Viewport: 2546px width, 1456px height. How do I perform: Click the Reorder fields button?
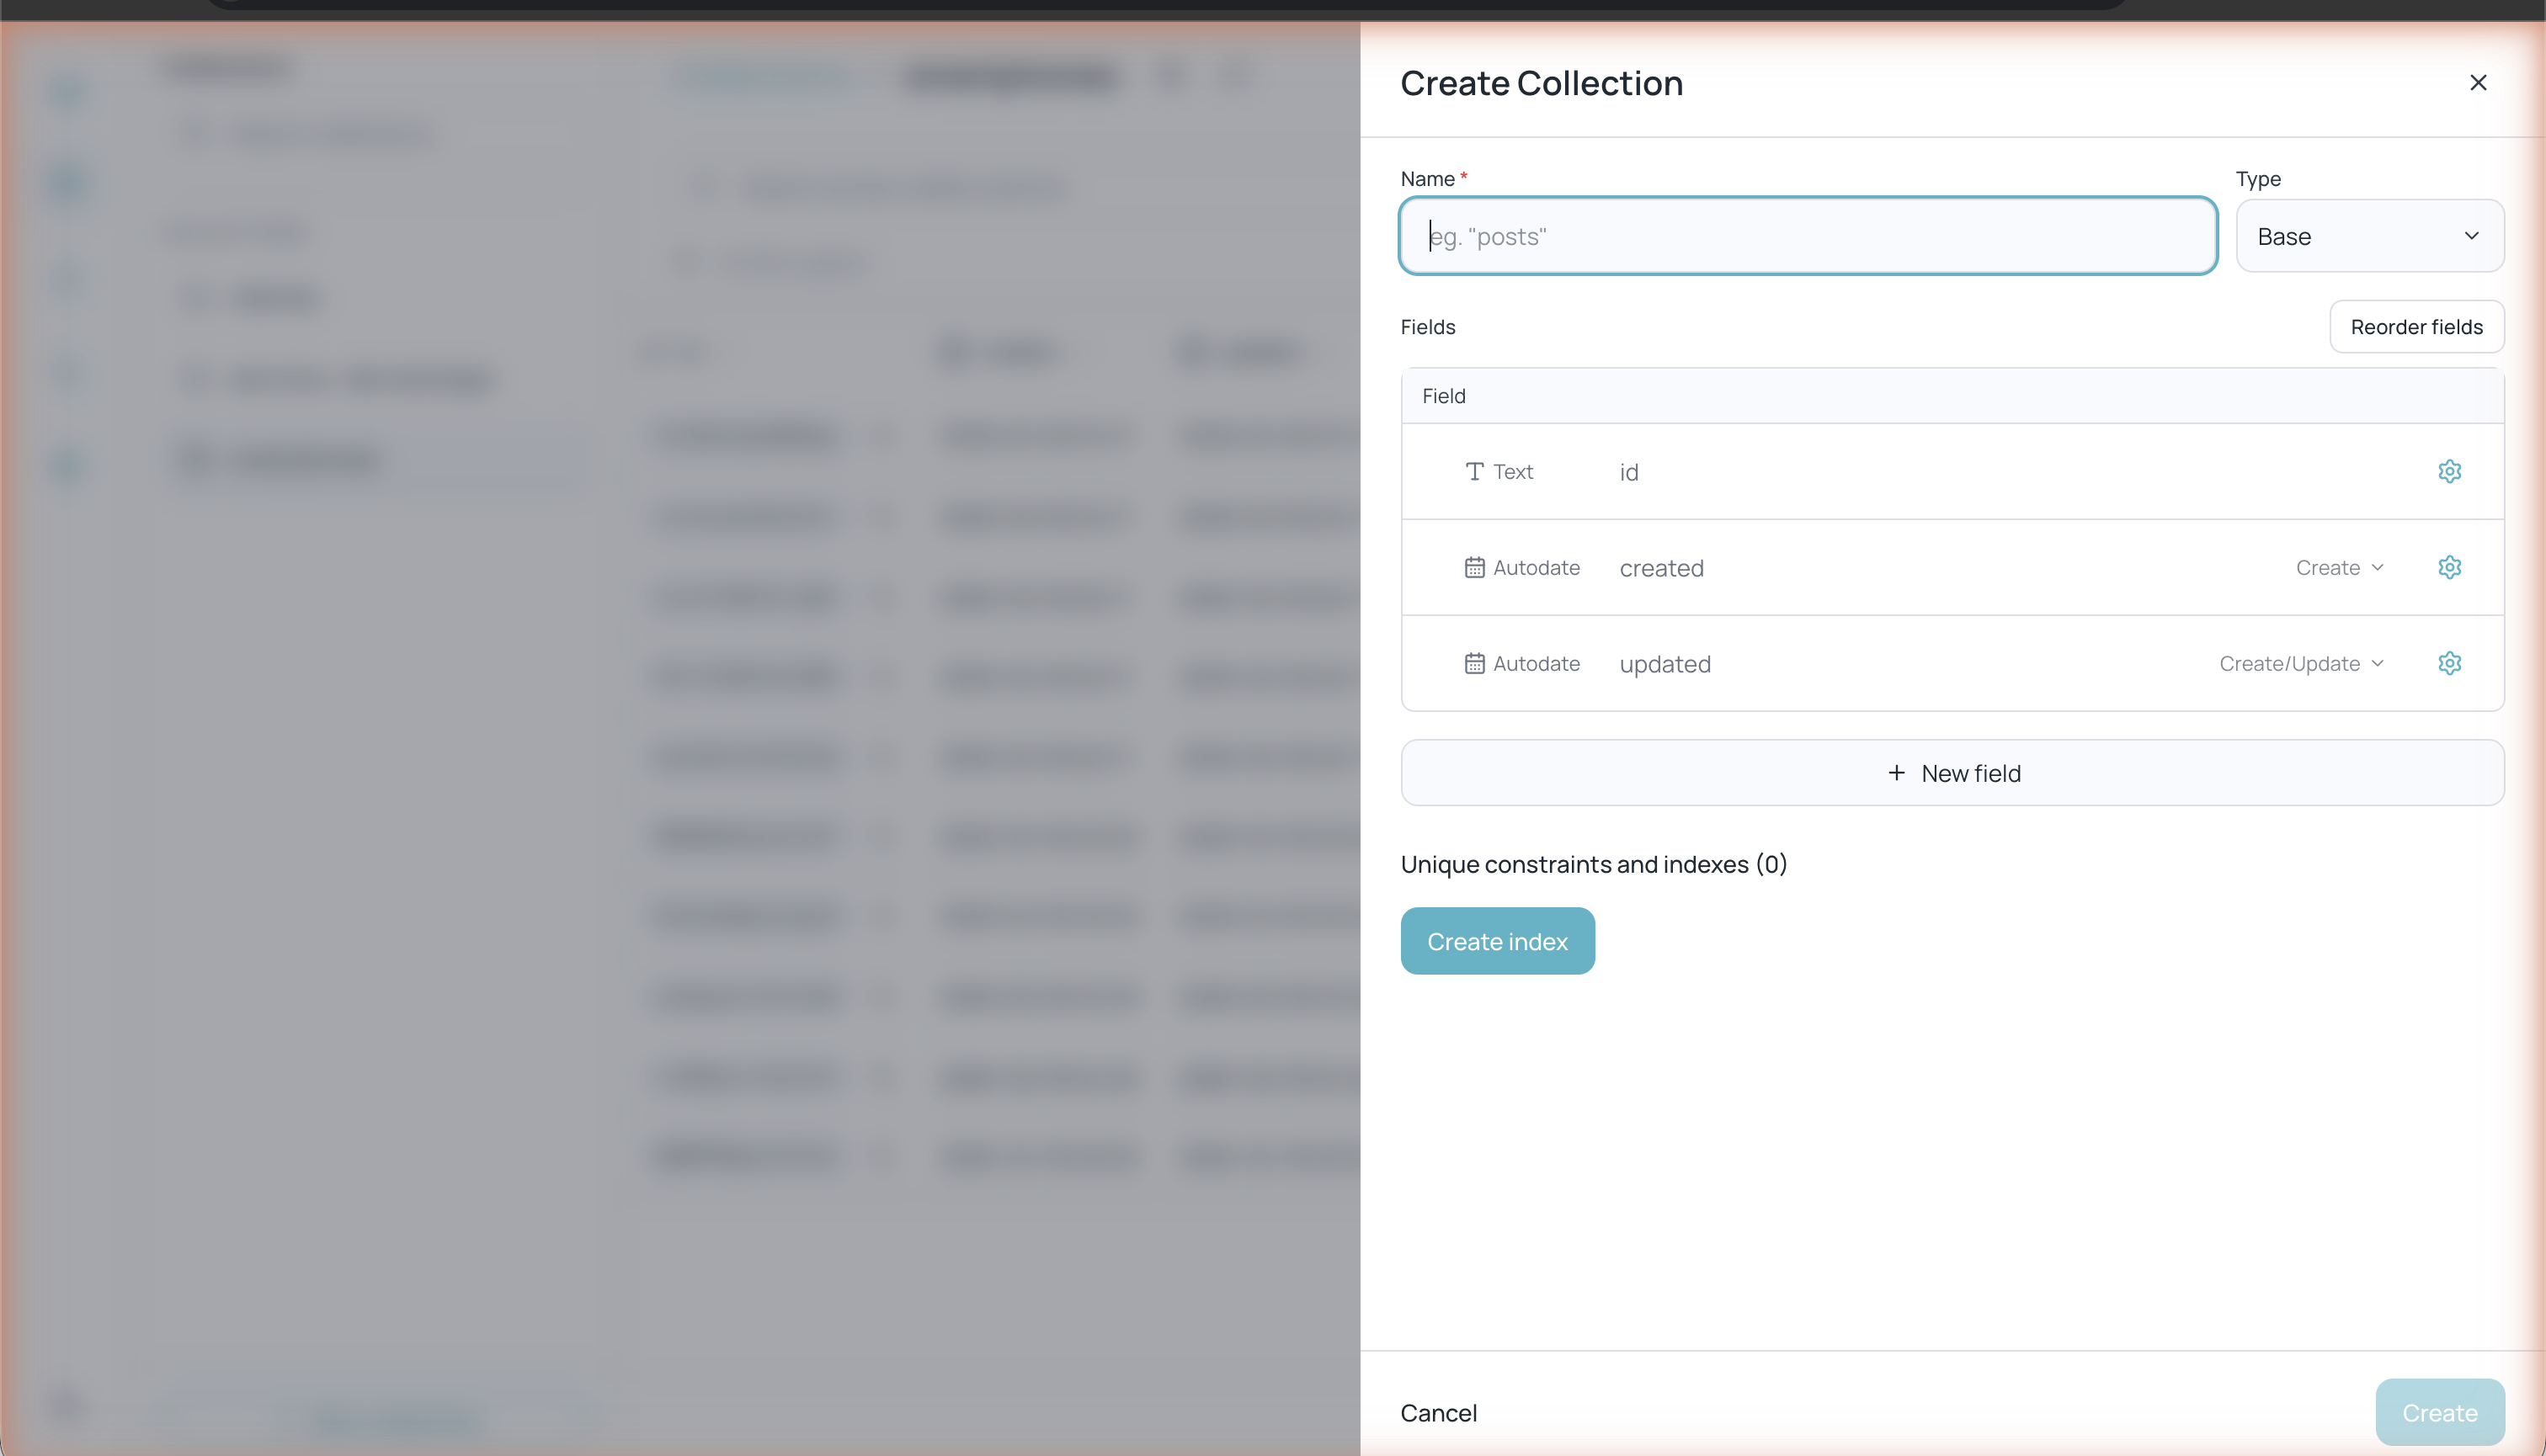click(x=2417, y=326)
